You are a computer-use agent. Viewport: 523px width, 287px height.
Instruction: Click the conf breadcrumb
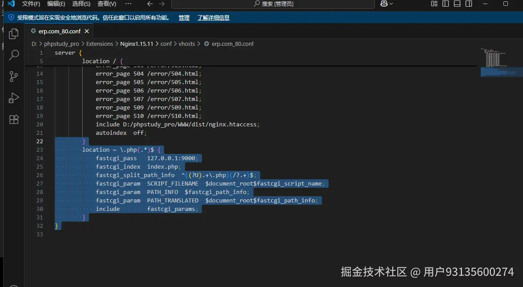point(166,44)
